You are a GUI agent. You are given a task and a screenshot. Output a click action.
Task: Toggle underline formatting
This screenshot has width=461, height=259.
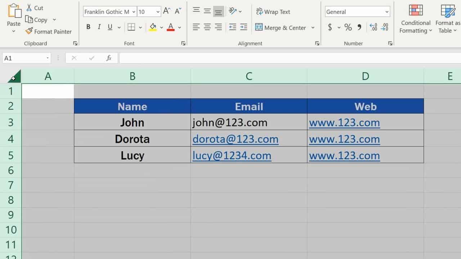109,27
